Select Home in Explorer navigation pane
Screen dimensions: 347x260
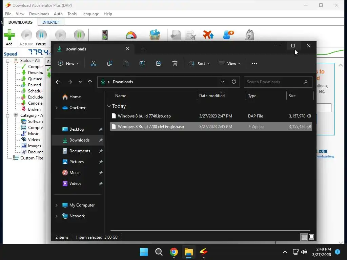[x=75, y=97]
